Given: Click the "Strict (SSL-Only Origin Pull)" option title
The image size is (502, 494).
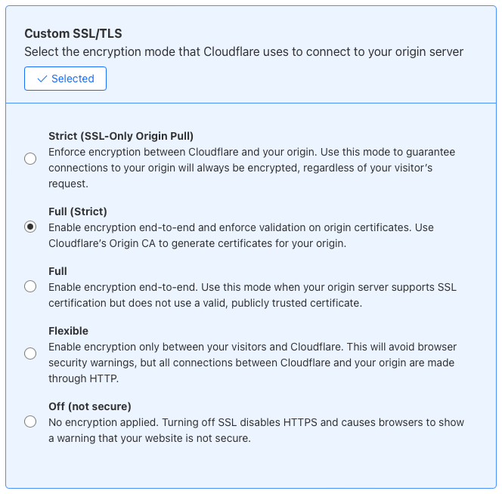Looking at the screenshot, I should point(121,136).
